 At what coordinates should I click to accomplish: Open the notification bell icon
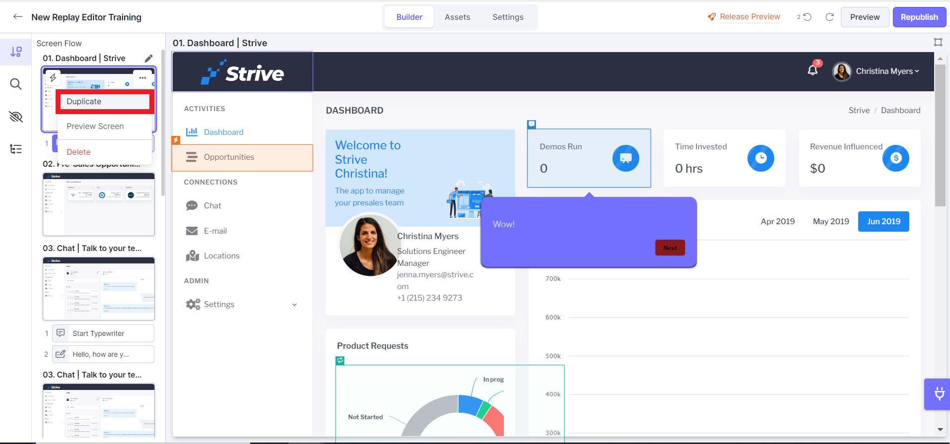pos(813,70)
